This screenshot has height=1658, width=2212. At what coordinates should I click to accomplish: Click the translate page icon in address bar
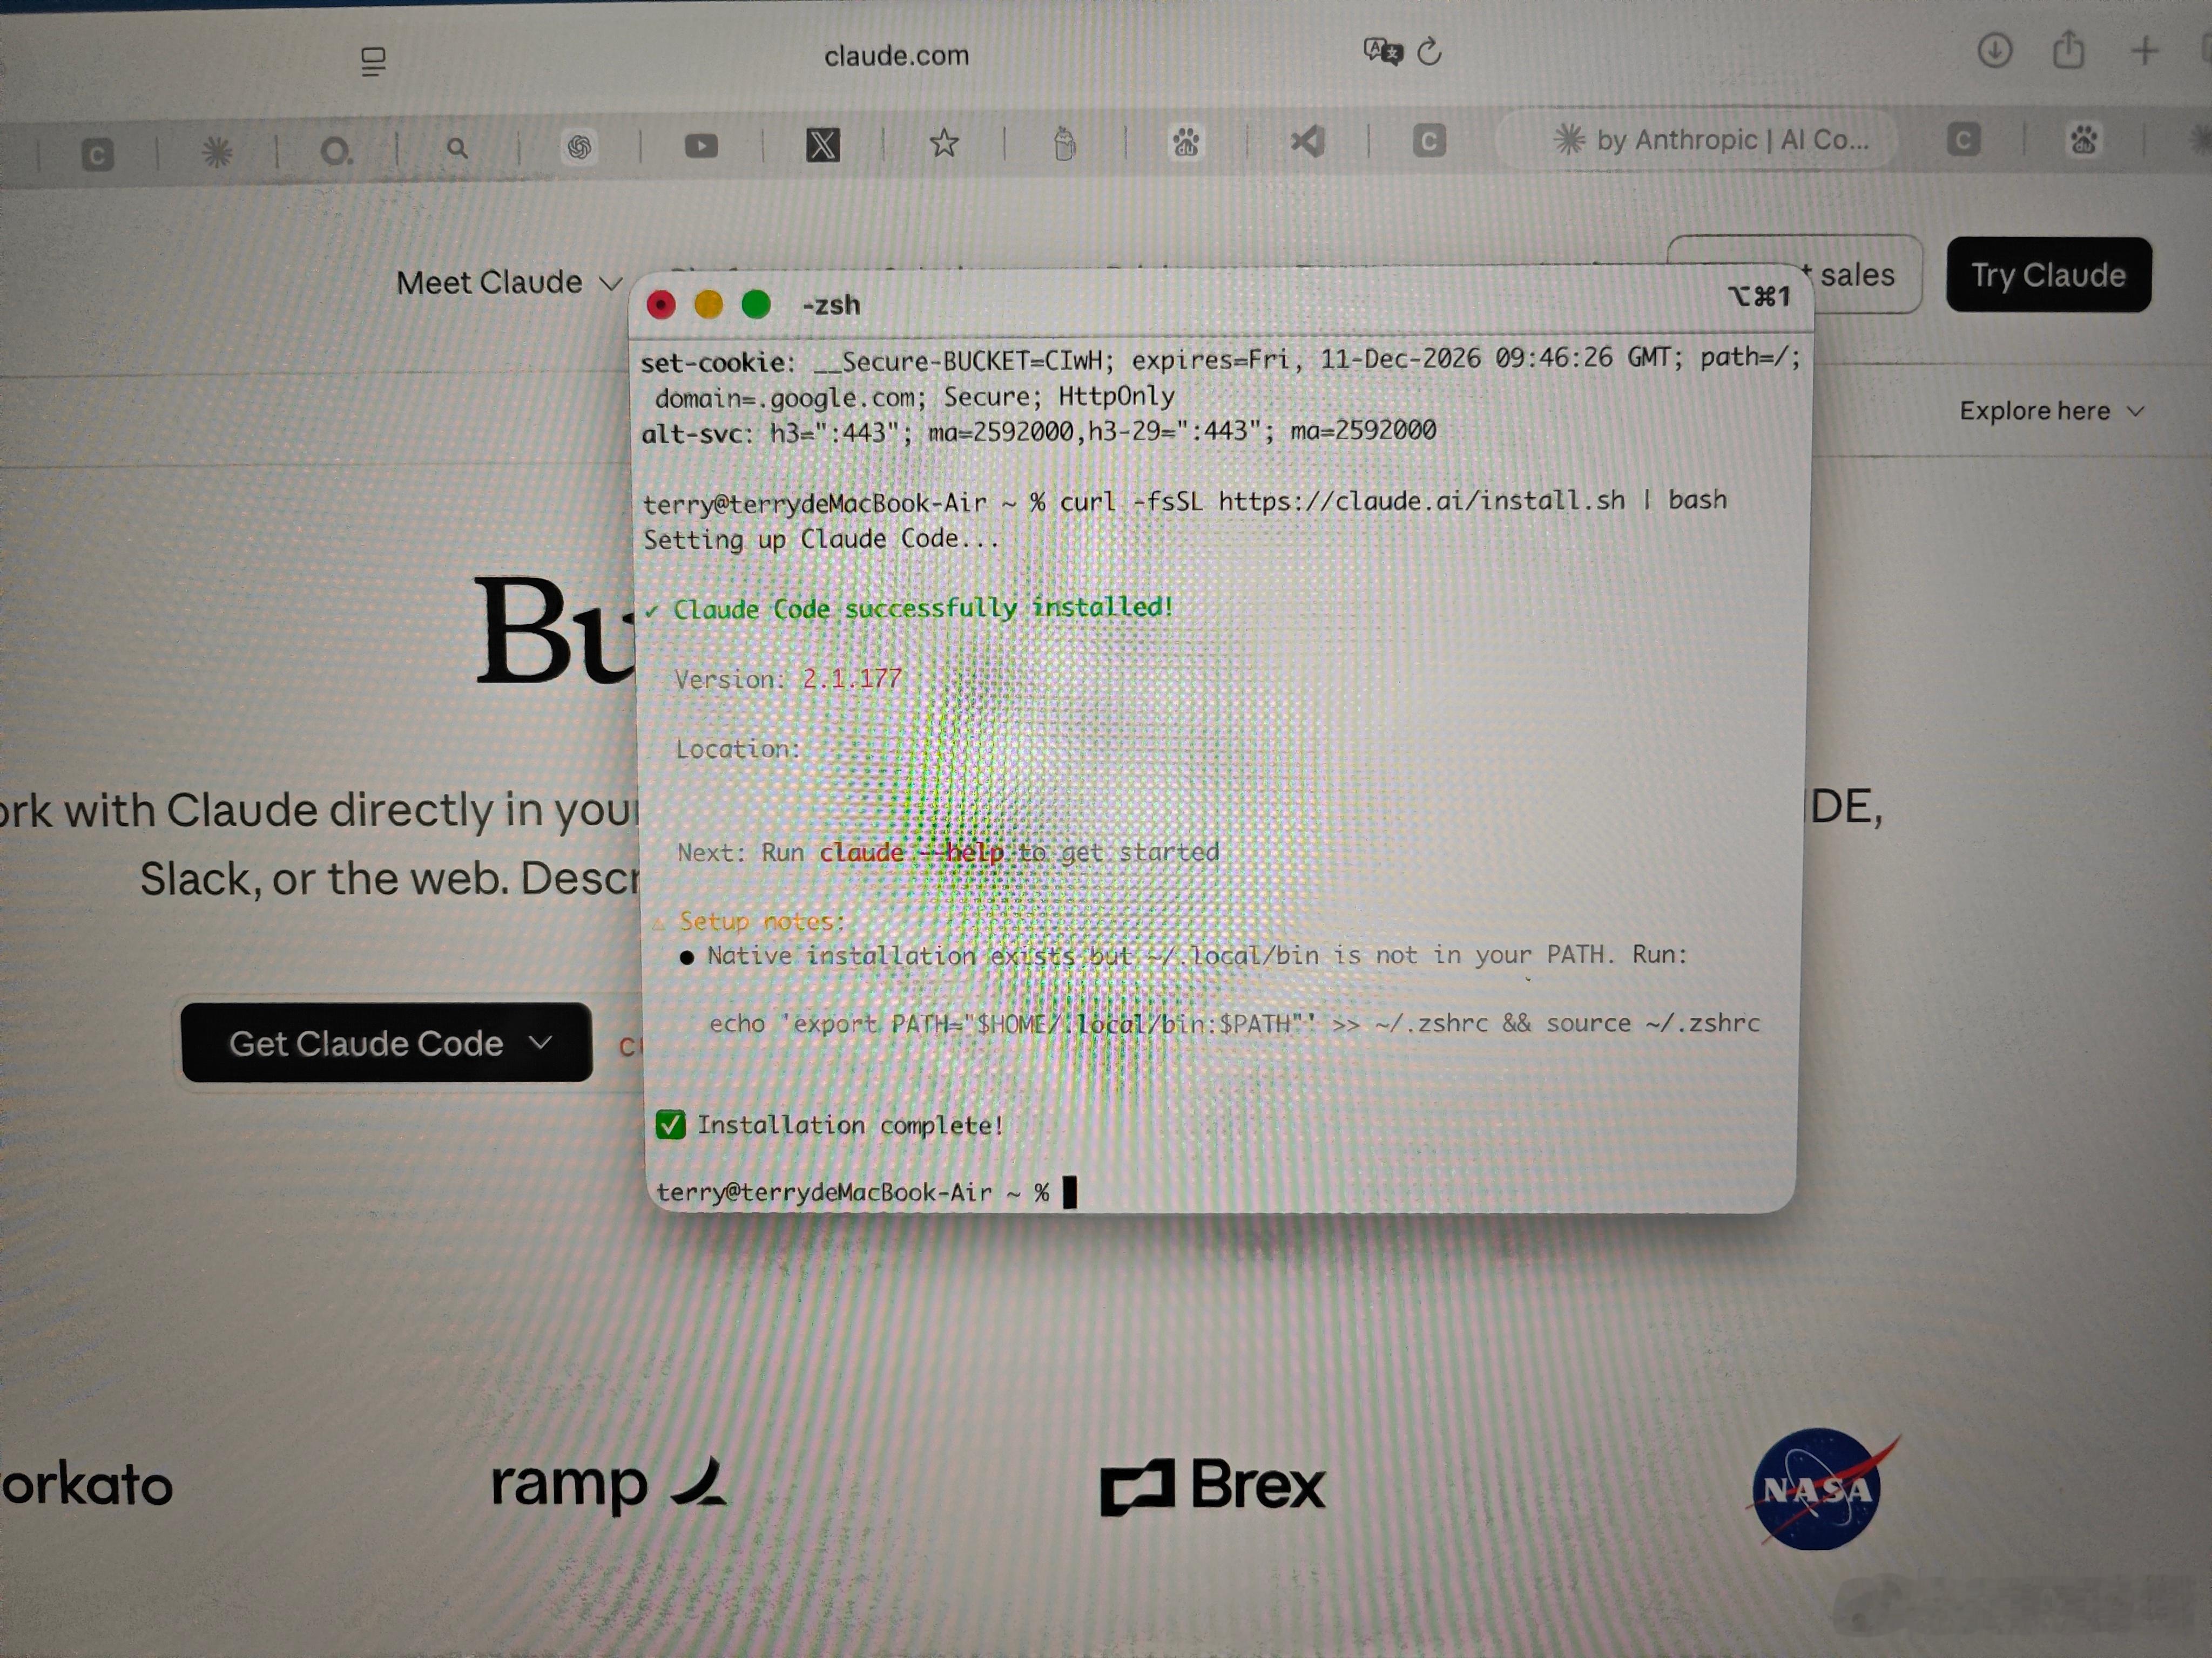tap(1383, 51)
